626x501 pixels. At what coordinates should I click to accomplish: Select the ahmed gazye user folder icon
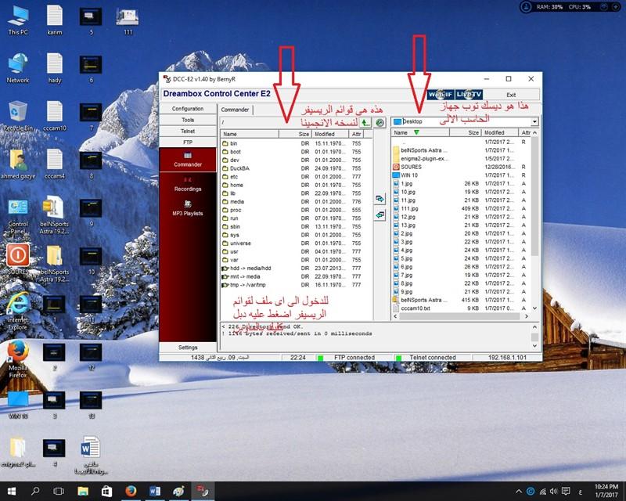18,164
